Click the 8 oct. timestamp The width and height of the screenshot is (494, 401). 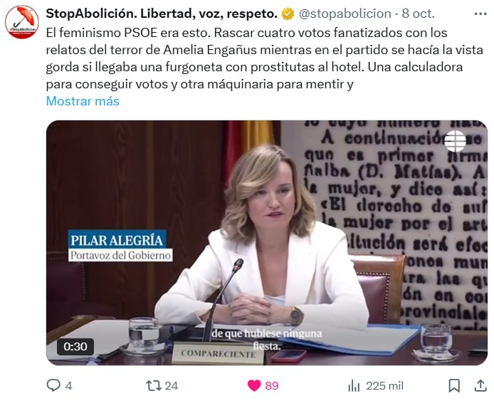(x=418, y=14)
